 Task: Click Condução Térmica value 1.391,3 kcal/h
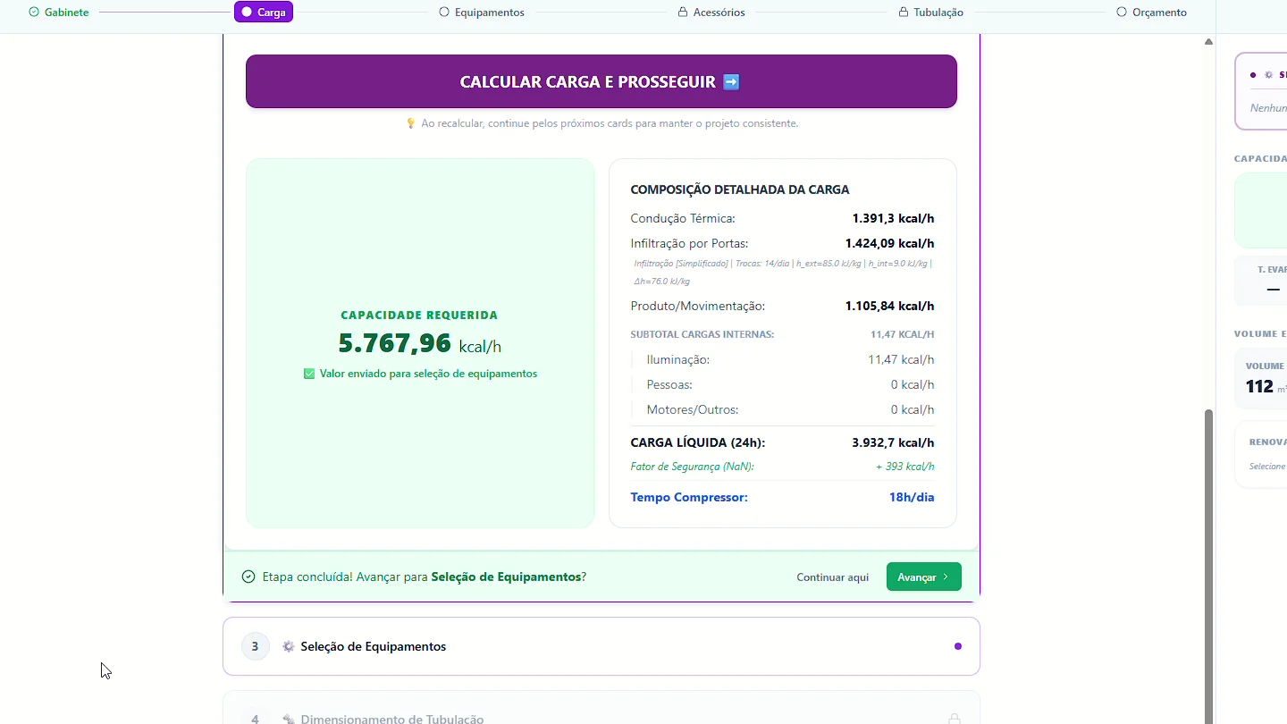coord(893,218)
